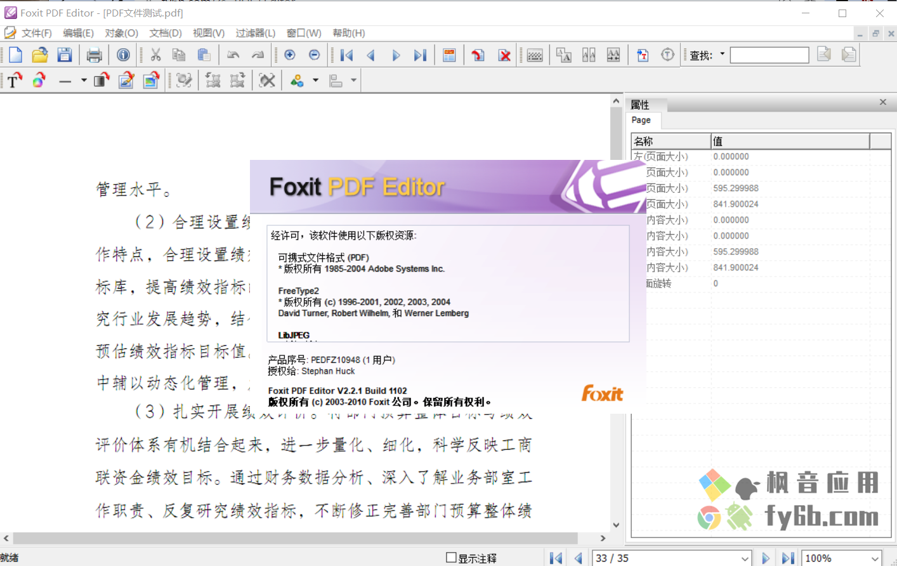Image resolution: width=897 pixels, height=566 pixels.
Task: Click the find next page icon
Action: pyautogui.click(x=849, y=55)
